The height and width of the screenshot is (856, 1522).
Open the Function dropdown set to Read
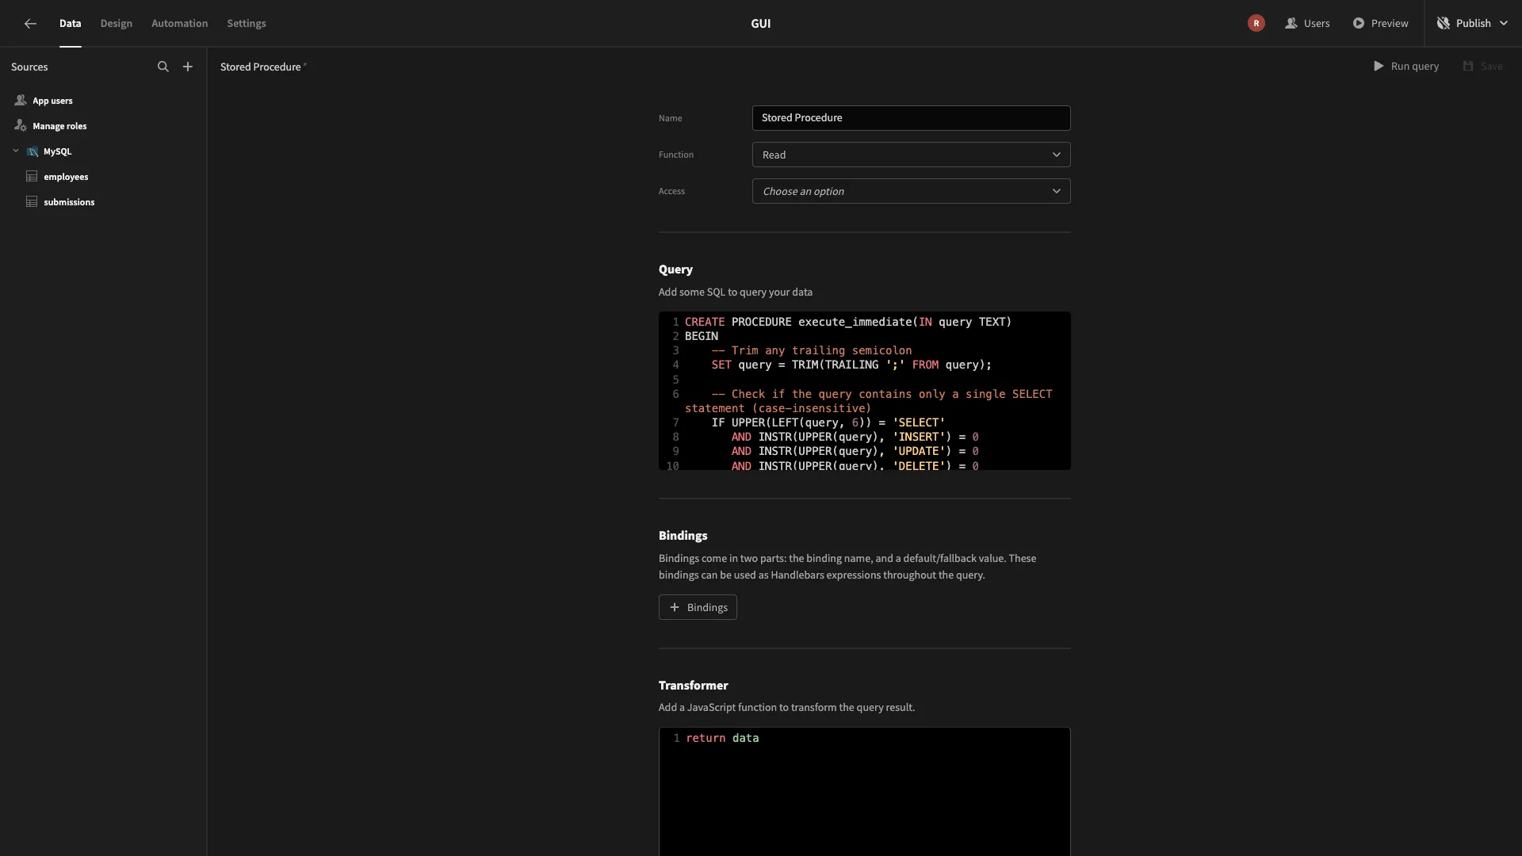pyautogui.click(x=911, y=155)
